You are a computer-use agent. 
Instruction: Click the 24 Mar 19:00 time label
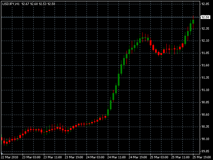[138, 157]
